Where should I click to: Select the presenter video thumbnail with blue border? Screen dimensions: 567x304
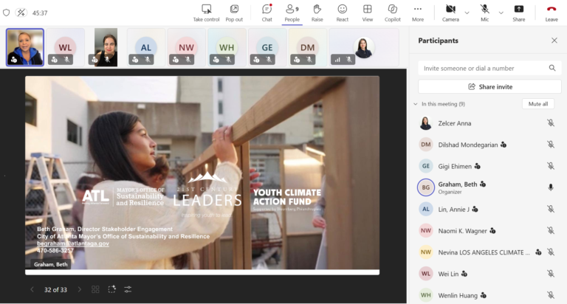tap(25, 47)
